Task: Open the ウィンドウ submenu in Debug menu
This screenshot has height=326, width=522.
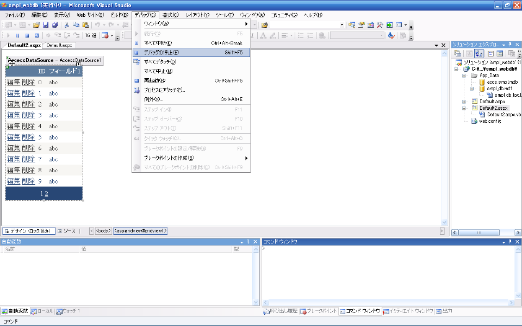Action: (191, 23)
